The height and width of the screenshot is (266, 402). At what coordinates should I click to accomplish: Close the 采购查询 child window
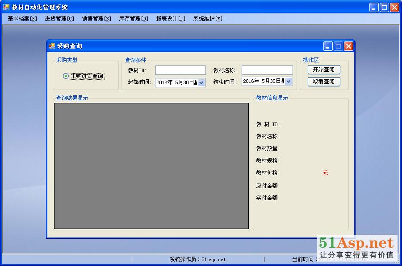(x=348, y=46)
